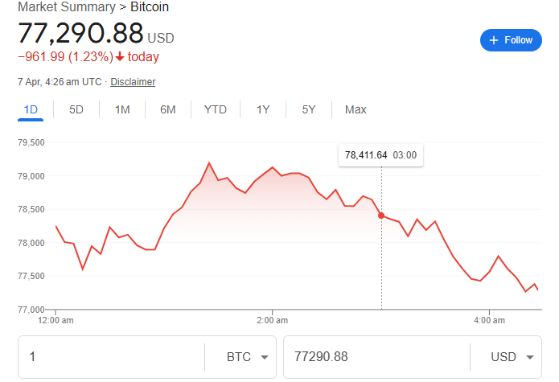
Task: Select the 1D time range tab
Action: (31, 109)
